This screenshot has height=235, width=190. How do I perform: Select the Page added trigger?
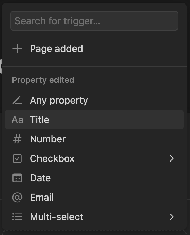[x=94, y=49]
